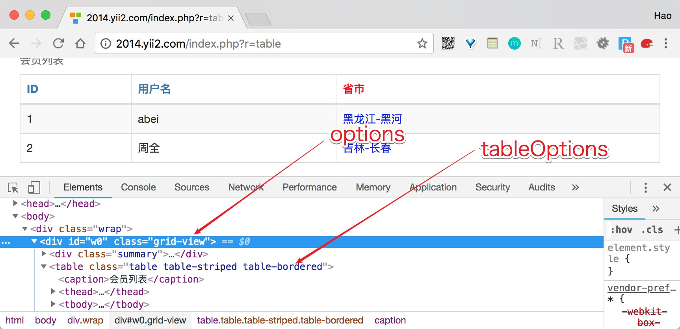Viewport: 680px width, 329px height.
Task: Expand the head node
Action: 15,203
